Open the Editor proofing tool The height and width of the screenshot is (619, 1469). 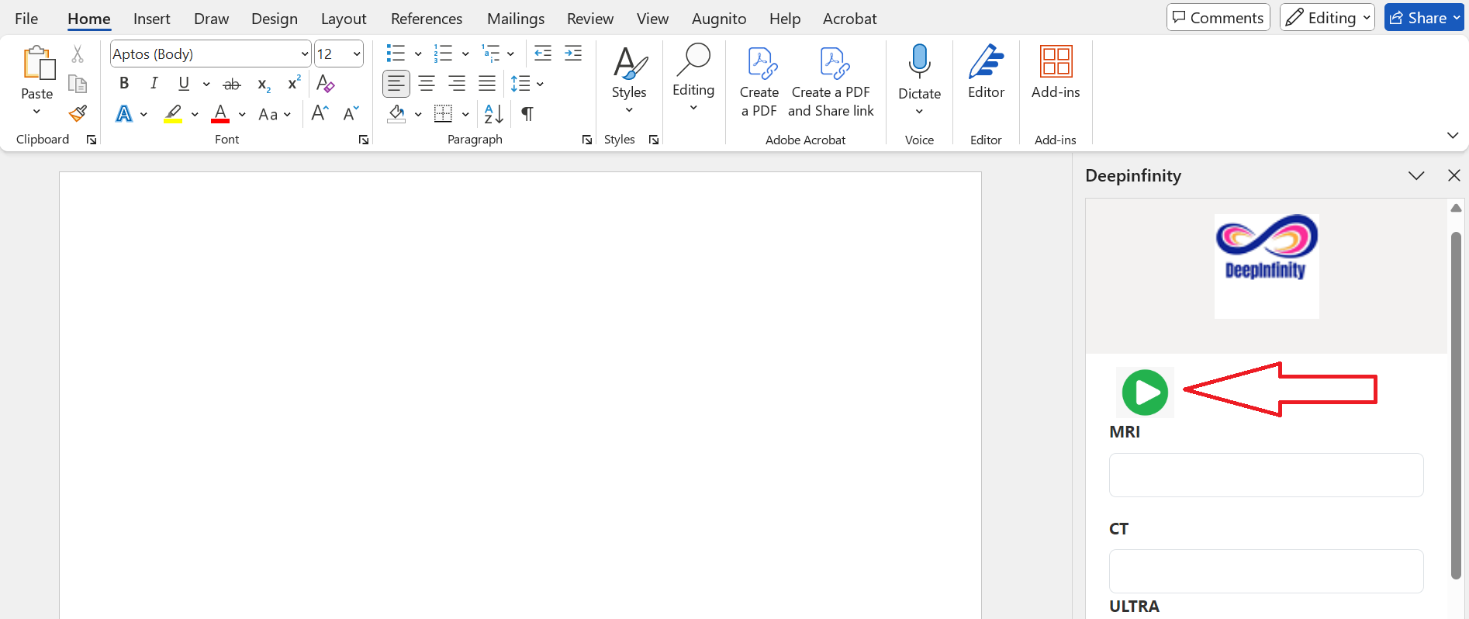(986, 71)
